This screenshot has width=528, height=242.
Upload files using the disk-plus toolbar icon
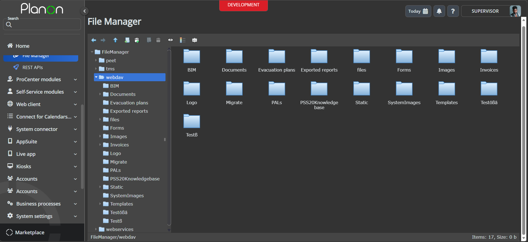(137, 40)
